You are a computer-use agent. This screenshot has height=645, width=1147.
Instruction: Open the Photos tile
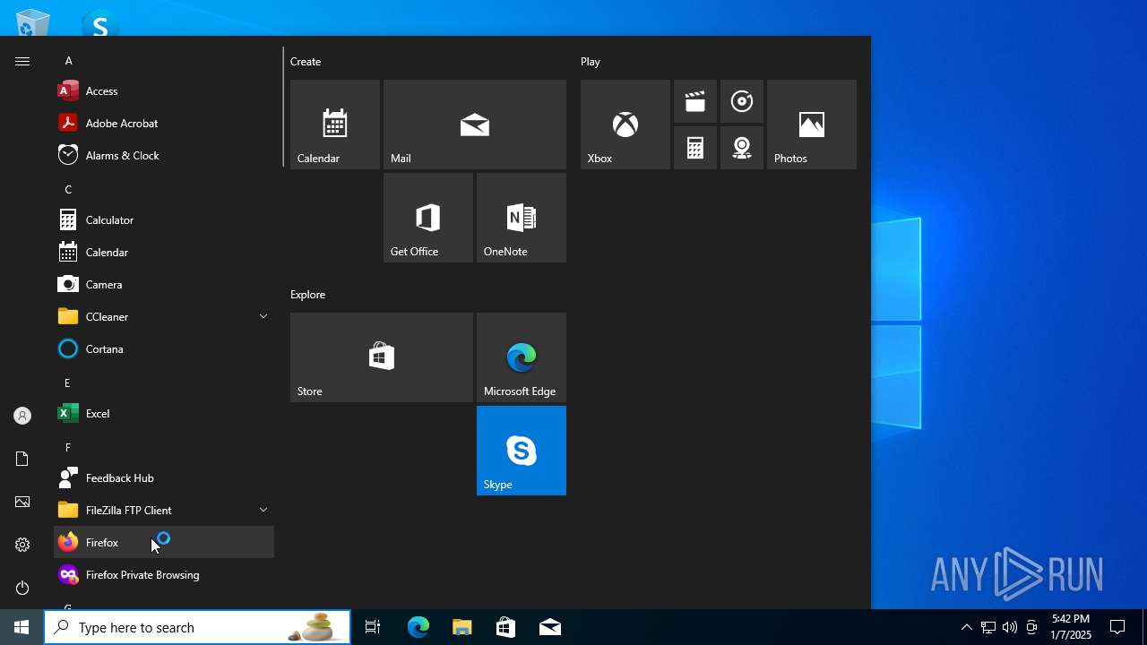tap(812, 125)
